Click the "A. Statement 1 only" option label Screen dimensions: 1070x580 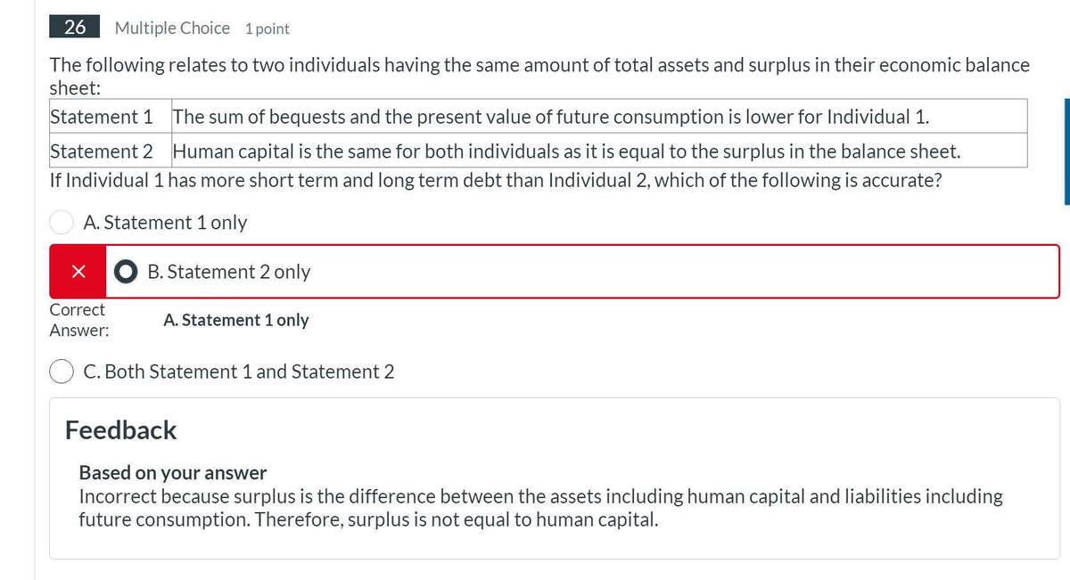(165, 222)
